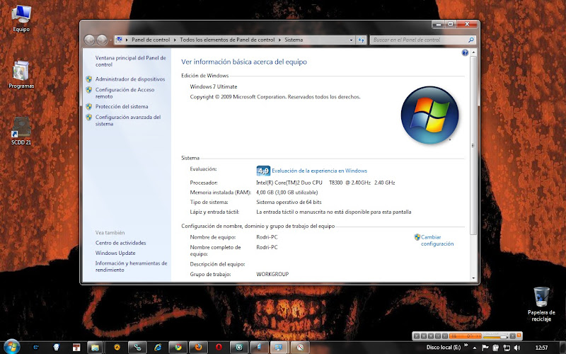This screenshot has height=354, width=566.
Task: Click the orange AIMP icon in taskbar
Action: (117, 348)
